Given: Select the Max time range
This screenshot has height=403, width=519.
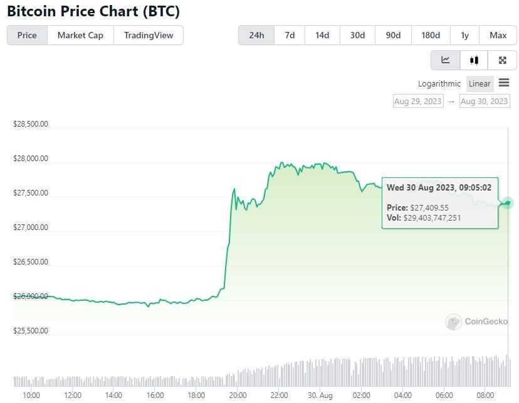Looking at the screenshot, I should click(x=498, y=35).
